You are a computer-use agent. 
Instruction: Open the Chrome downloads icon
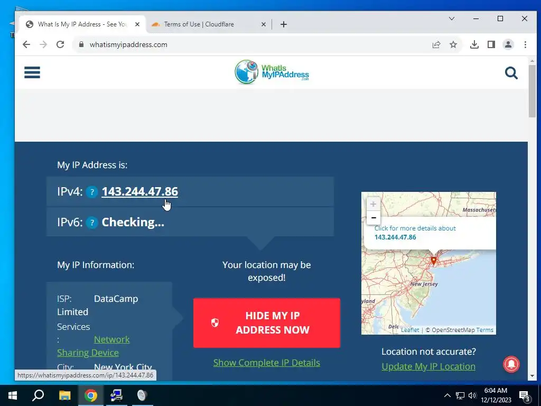pos(474,44)
